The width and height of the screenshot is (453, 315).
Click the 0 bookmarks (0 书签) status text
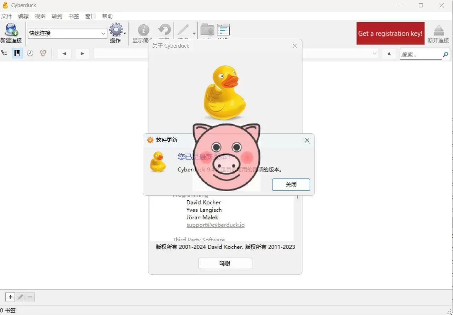[x=8, y=310]
